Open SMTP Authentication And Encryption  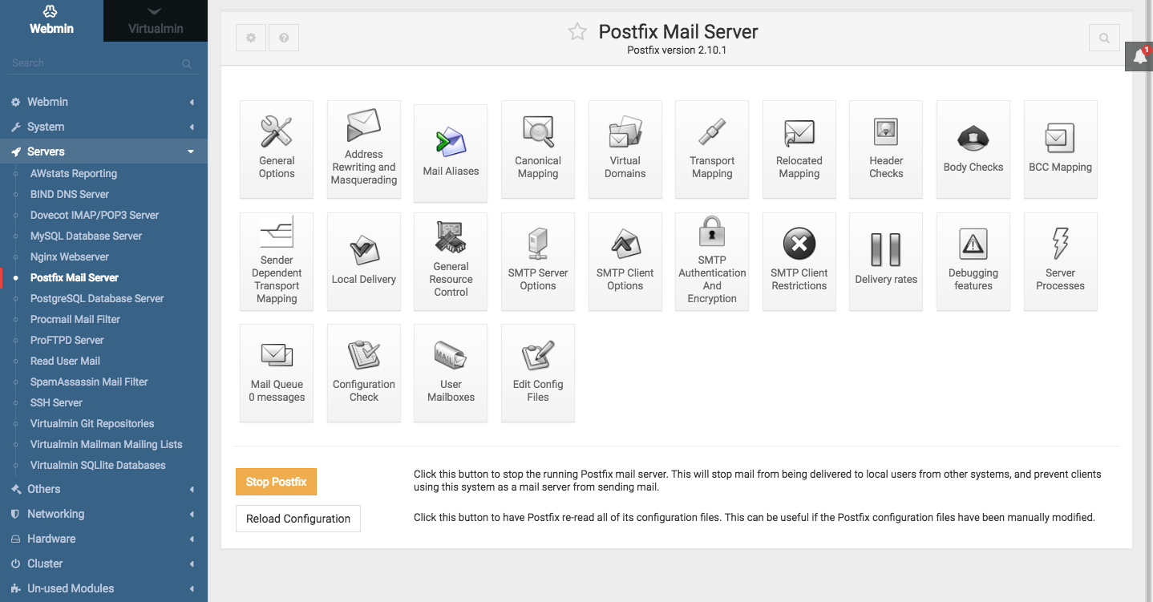click(712, 261)
